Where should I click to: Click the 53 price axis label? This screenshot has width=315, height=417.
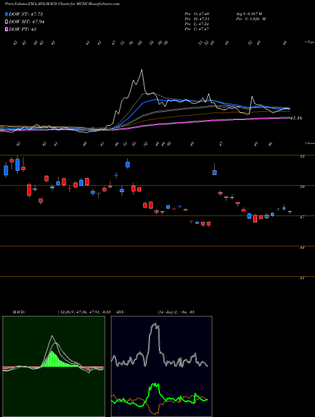(302, 157)
